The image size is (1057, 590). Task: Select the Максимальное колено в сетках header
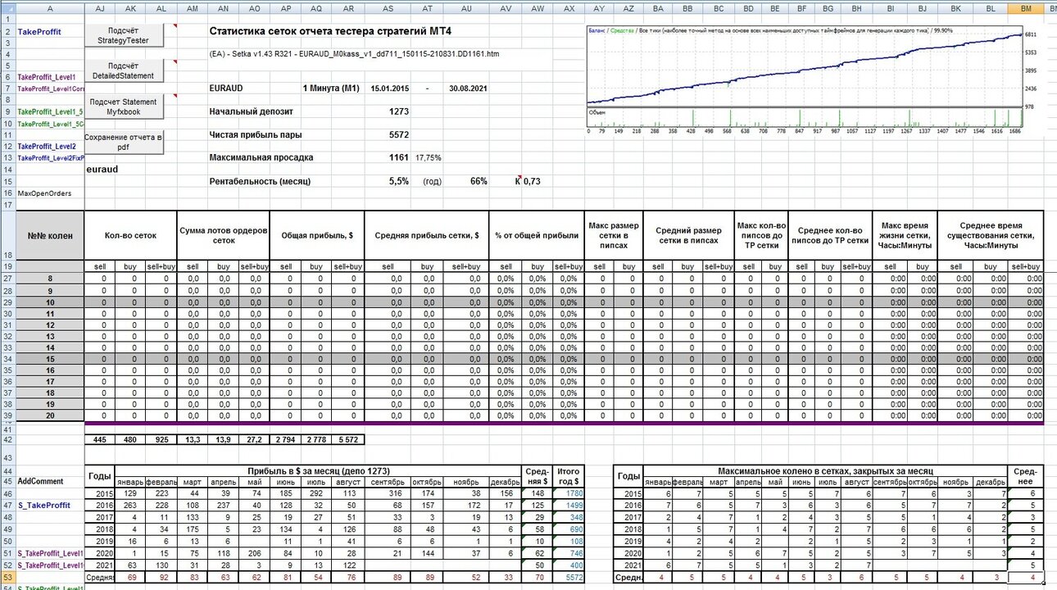coord(826,470)
